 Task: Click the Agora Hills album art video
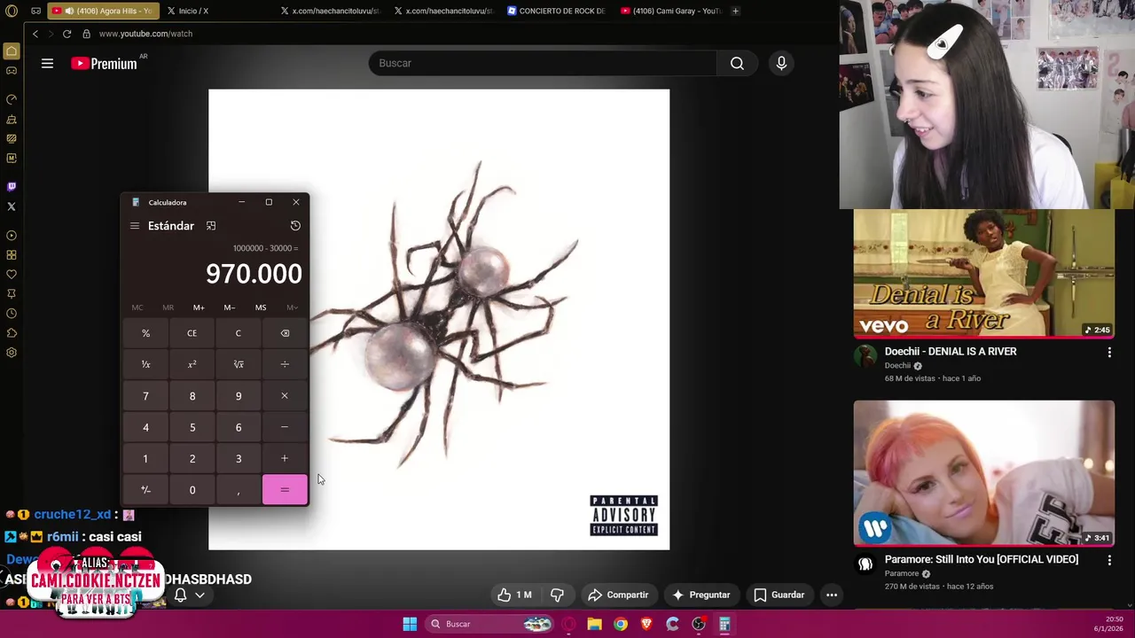[439, 319]
